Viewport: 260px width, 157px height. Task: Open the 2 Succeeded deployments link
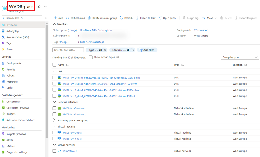201,30
